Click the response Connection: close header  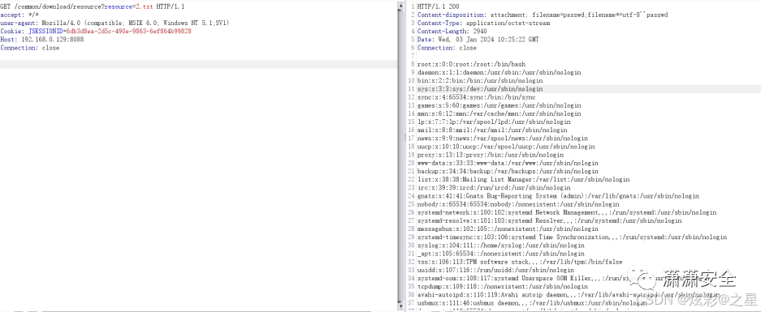click(447, 48)
